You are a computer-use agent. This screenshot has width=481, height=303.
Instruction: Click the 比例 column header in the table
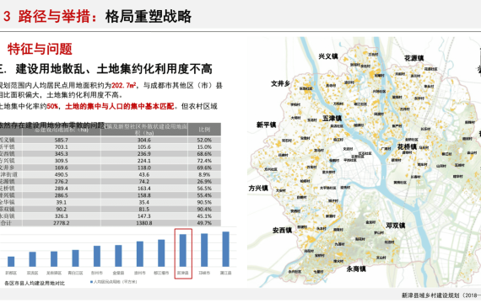(204, 130)
